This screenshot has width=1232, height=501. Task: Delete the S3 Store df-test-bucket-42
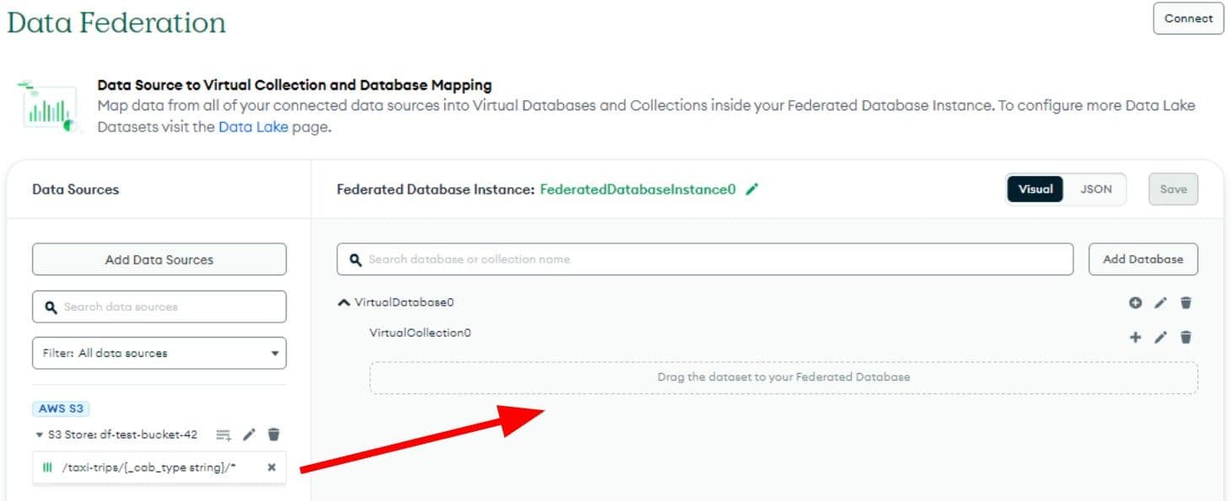tap(273, 434)
